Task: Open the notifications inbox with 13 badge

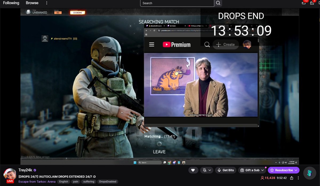Action: point(304,3)
